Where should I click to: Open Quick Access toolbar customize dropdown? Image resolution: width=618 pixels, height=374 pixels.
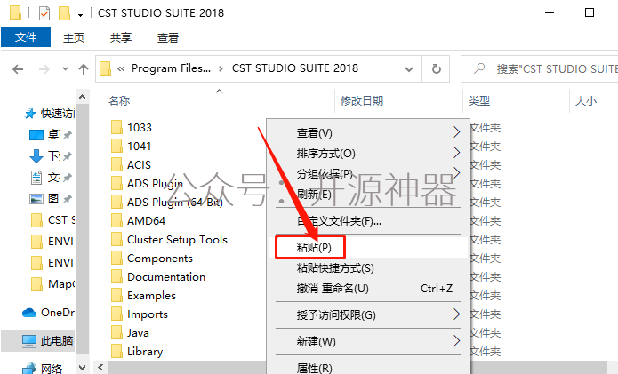pos(80,14)
